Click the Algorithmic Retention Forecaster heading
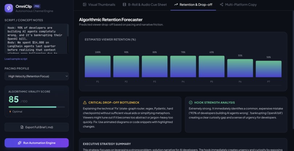 (111, 19)
